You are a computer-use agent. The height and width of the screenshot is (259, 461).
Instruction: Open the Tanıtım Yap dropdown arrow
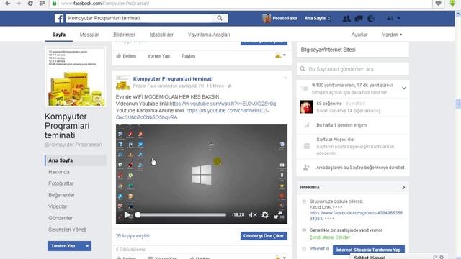pyautogui.click(x=87, y=246)
